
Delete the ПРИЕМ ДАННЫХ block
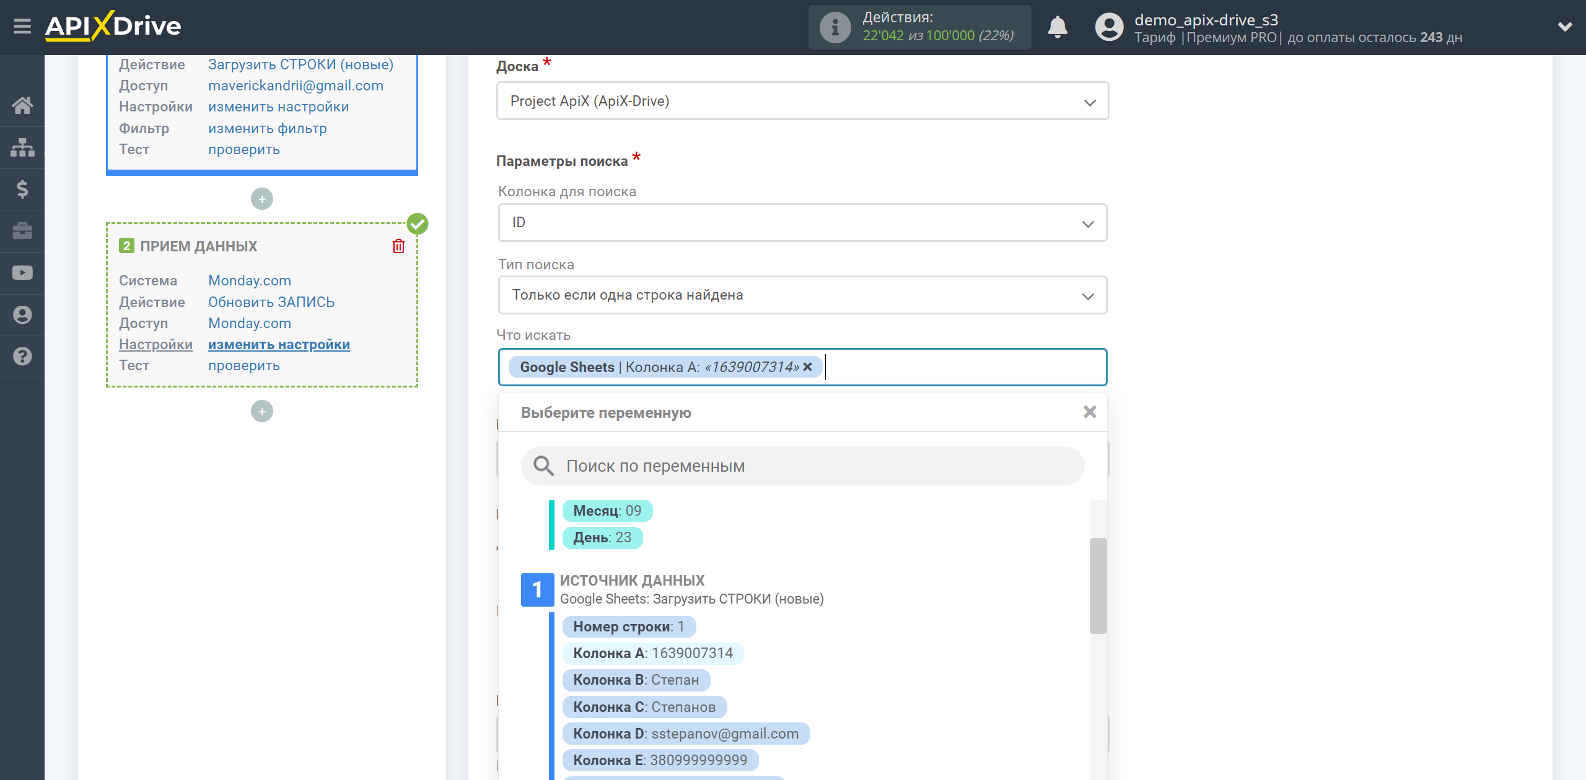[x=398, y=246]
